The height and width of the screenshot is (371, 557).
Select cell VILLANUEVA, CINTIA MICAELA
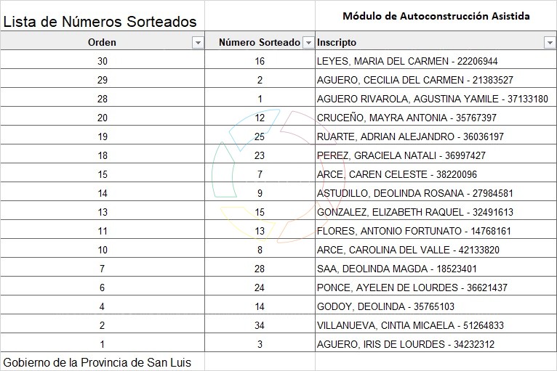(410, 325)
